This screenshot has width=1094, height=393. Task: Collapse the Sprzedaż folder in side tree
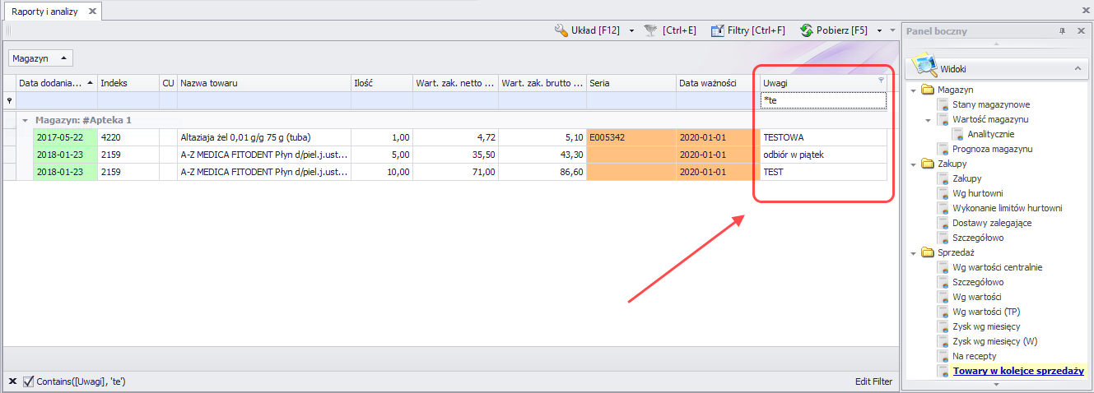pyautogui.click(x=913, y=252)
